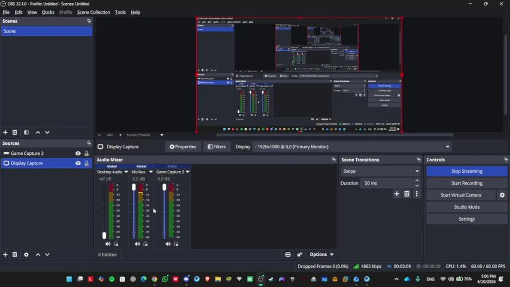The width and height of the screenshot is (510, 287).
Task: Add a new source with the plus icon
Action: (x=5, y=254)
